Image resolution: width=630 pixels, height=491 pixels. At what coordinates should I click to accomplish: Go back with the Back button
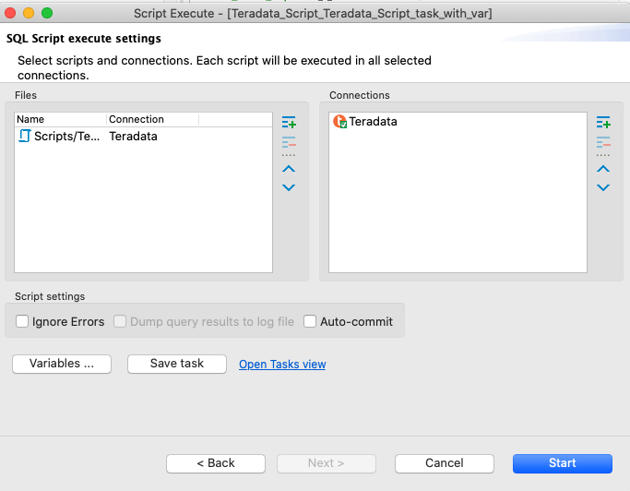tap(216, 463)
